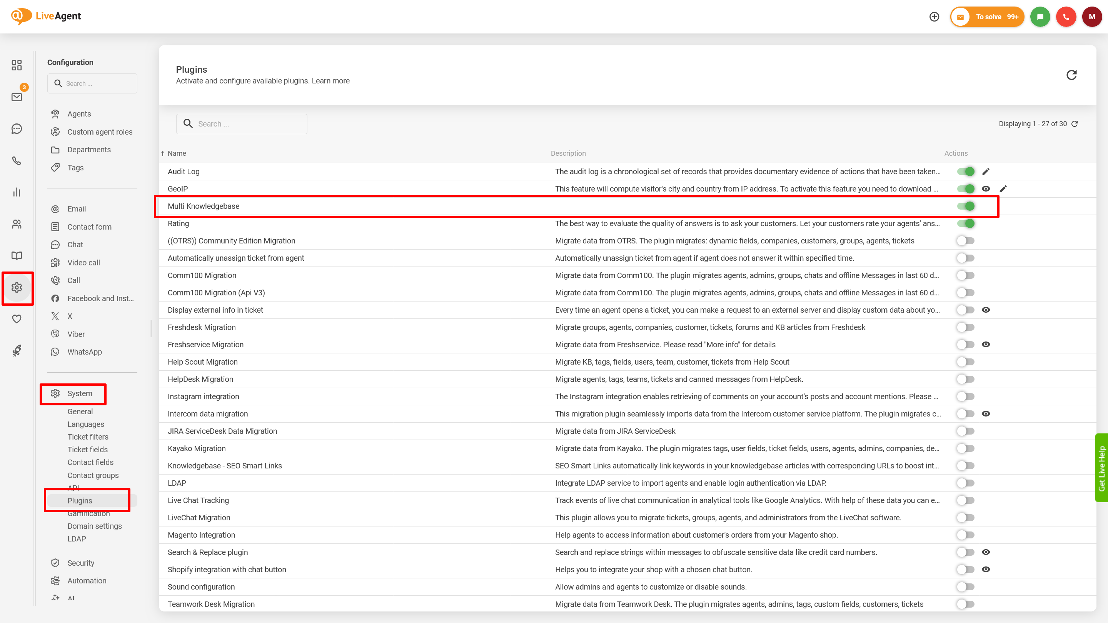1108x623 pixels.
Task: Edit the Audit Log plugin with pencil icon
Action: (986, 172)
